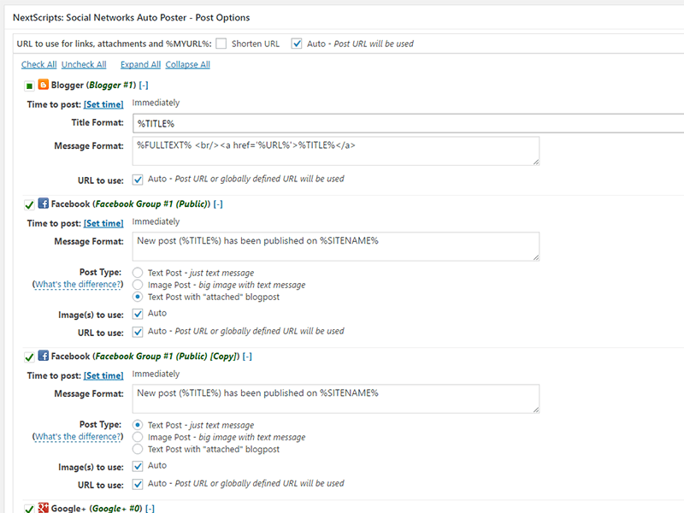Click the Collapse All link
The width and height of the screenshot is (684, 513).
(x=187, y=64)
